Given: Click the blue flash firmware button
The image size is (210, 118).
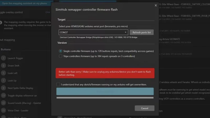Looking at the screenshot, I should coord(105,91).
